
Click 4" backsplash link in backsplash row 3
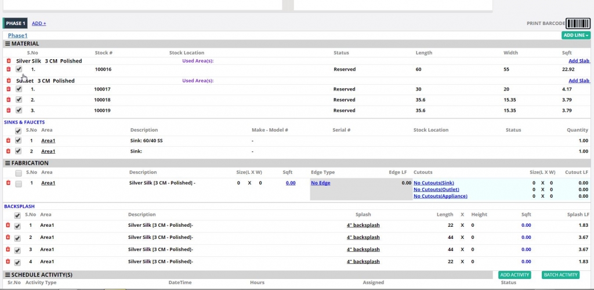pos(363,249)
